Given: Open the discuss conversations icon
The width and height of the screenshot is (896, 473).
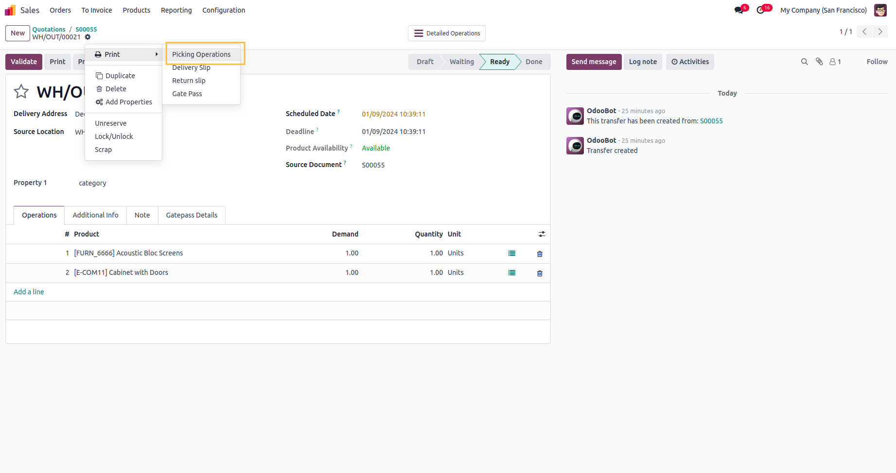Looking at the screenshot, I should 739,10.
